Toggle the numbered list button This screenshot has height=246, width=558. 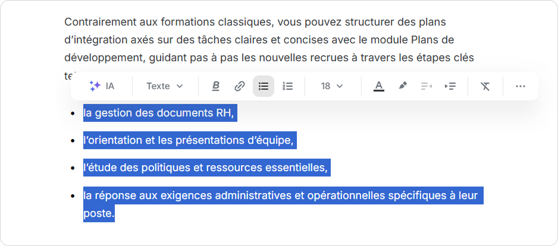pos(288,86)
